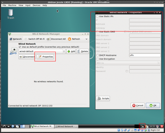Open the 802.1x encryption type dropdown
This screenshot has width=165, height=133.
pyautogui.click(x=128, y=63)
